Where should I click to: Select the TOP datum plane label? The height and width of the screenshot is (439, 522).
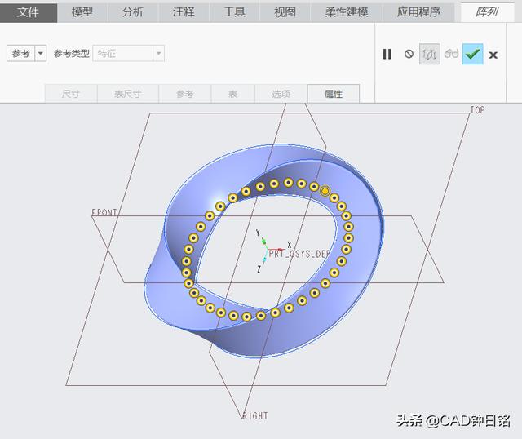click(x=477, y=110)
